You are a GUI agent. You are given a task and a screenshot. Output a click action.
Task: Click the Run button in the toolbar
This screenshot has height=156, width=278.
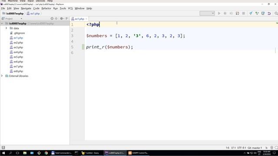tap(219, 13)
